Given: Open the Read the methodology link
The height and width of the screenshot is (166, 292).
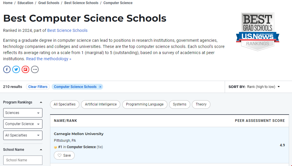Looking at the screenshot, I should pyautogui.click(x=49, y=59).
